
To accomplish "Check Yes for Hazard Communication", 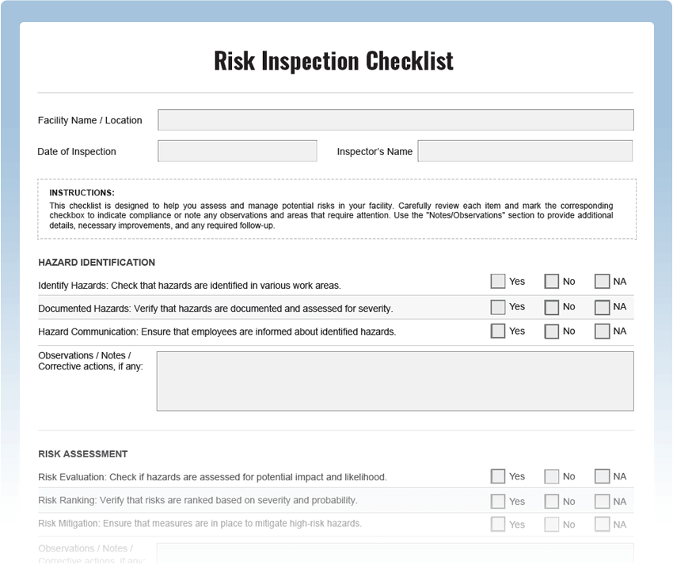I will [x=497, y=331].
